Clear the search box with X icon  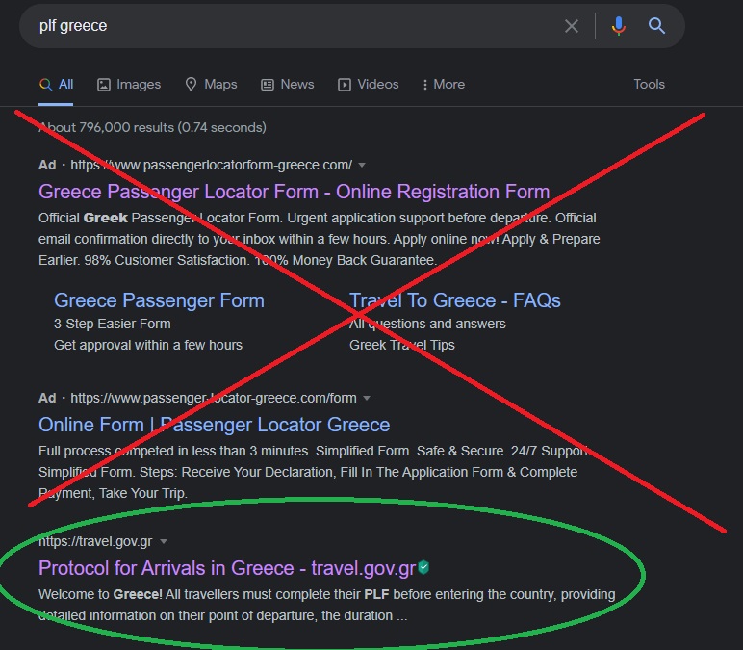coord(572,26)
